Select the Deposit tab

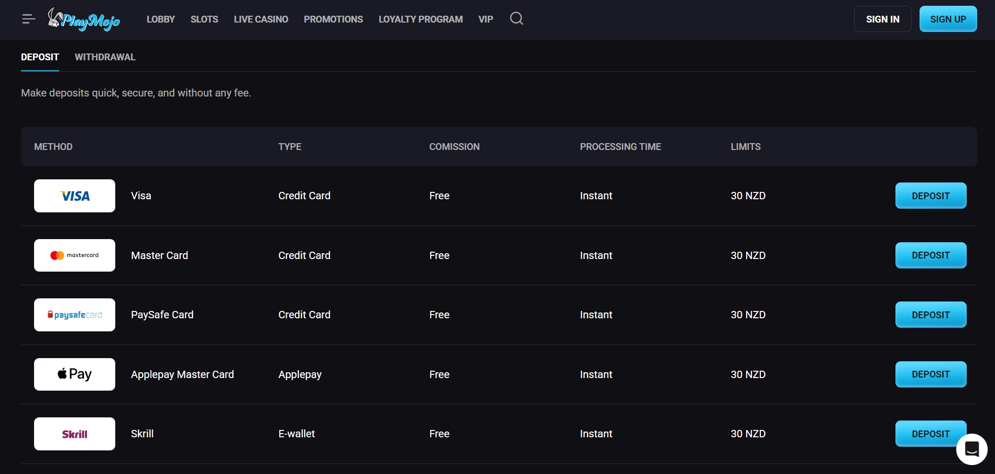point(40,57)
